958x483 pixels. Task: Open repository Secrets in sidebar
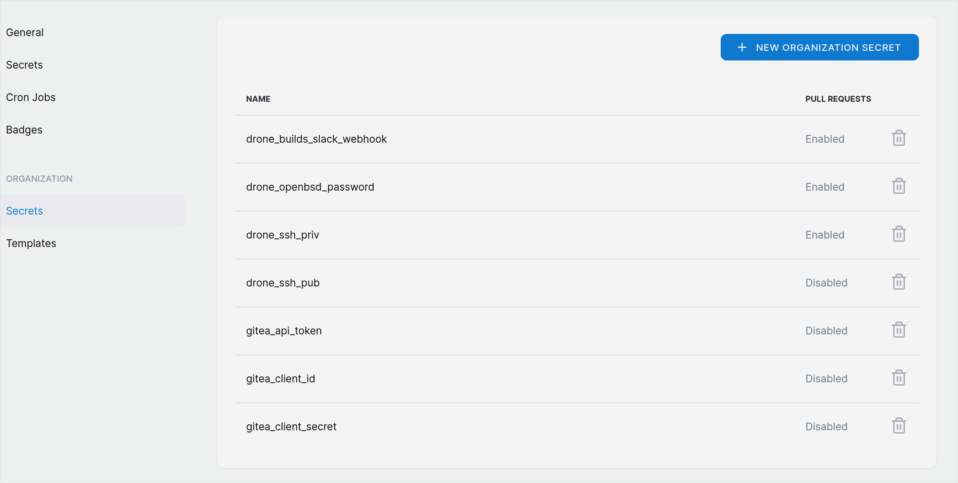[25, 65]
